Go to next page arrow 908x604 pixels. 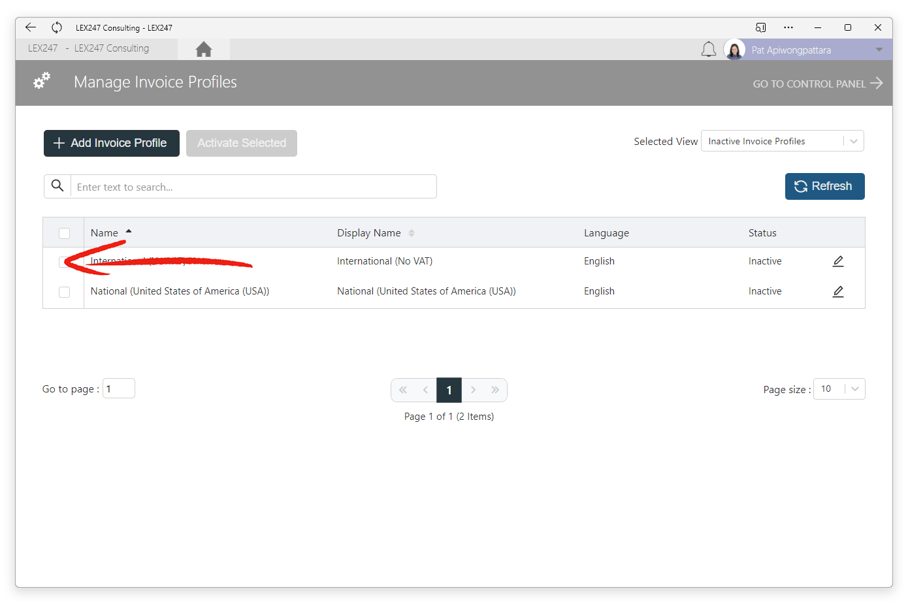473,390
